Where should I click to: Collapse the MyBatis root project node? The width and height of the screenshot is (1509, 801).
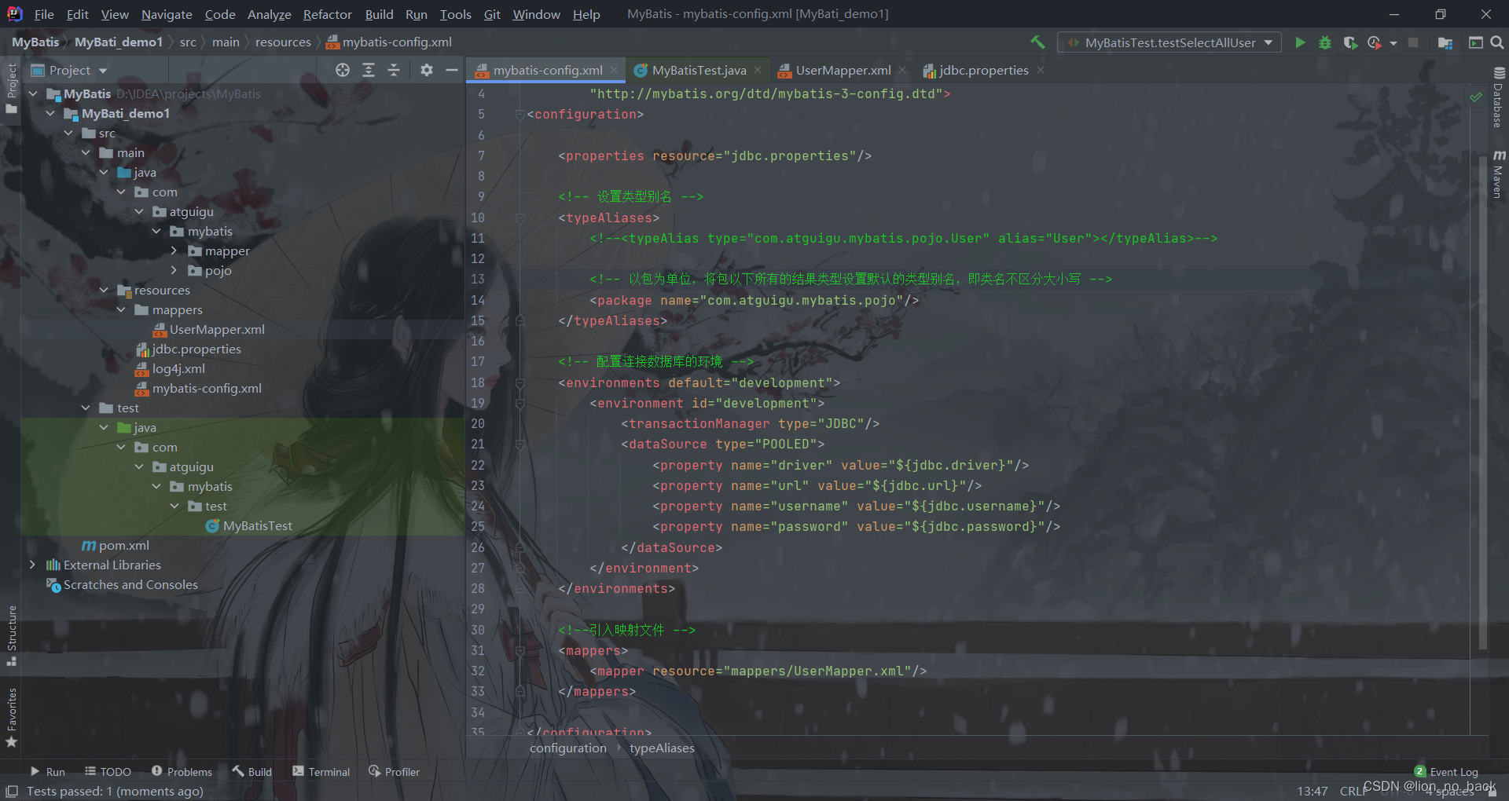pyautogui.click(x=33, y=93)
